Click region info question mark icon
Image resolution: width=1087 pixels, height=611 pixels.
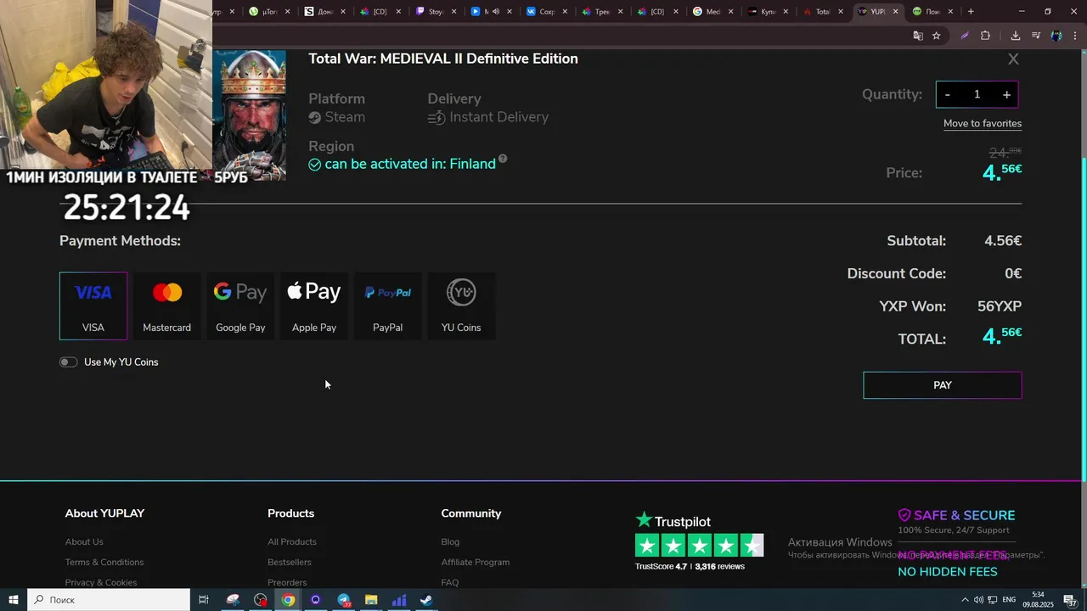[x=503, y=159]
